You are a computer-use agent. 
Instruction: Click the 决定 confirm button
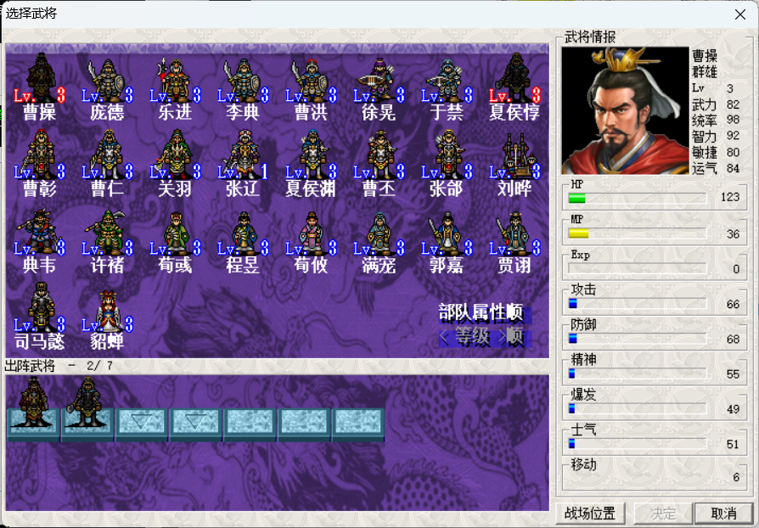click(x=663, y=513)
